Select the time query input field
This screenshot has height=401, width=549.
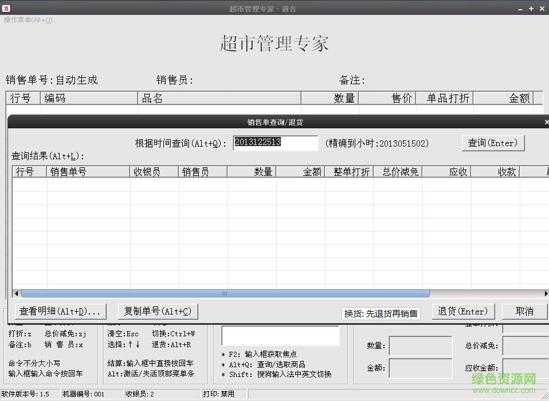[275, 143]
